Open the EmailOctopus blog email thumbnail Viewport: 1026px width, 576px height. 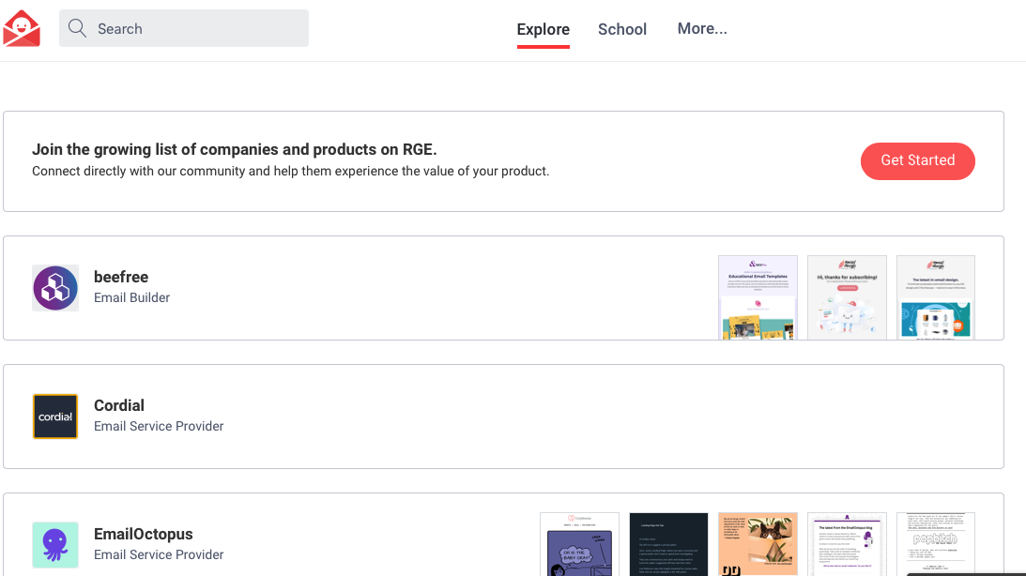coord(847,544)
